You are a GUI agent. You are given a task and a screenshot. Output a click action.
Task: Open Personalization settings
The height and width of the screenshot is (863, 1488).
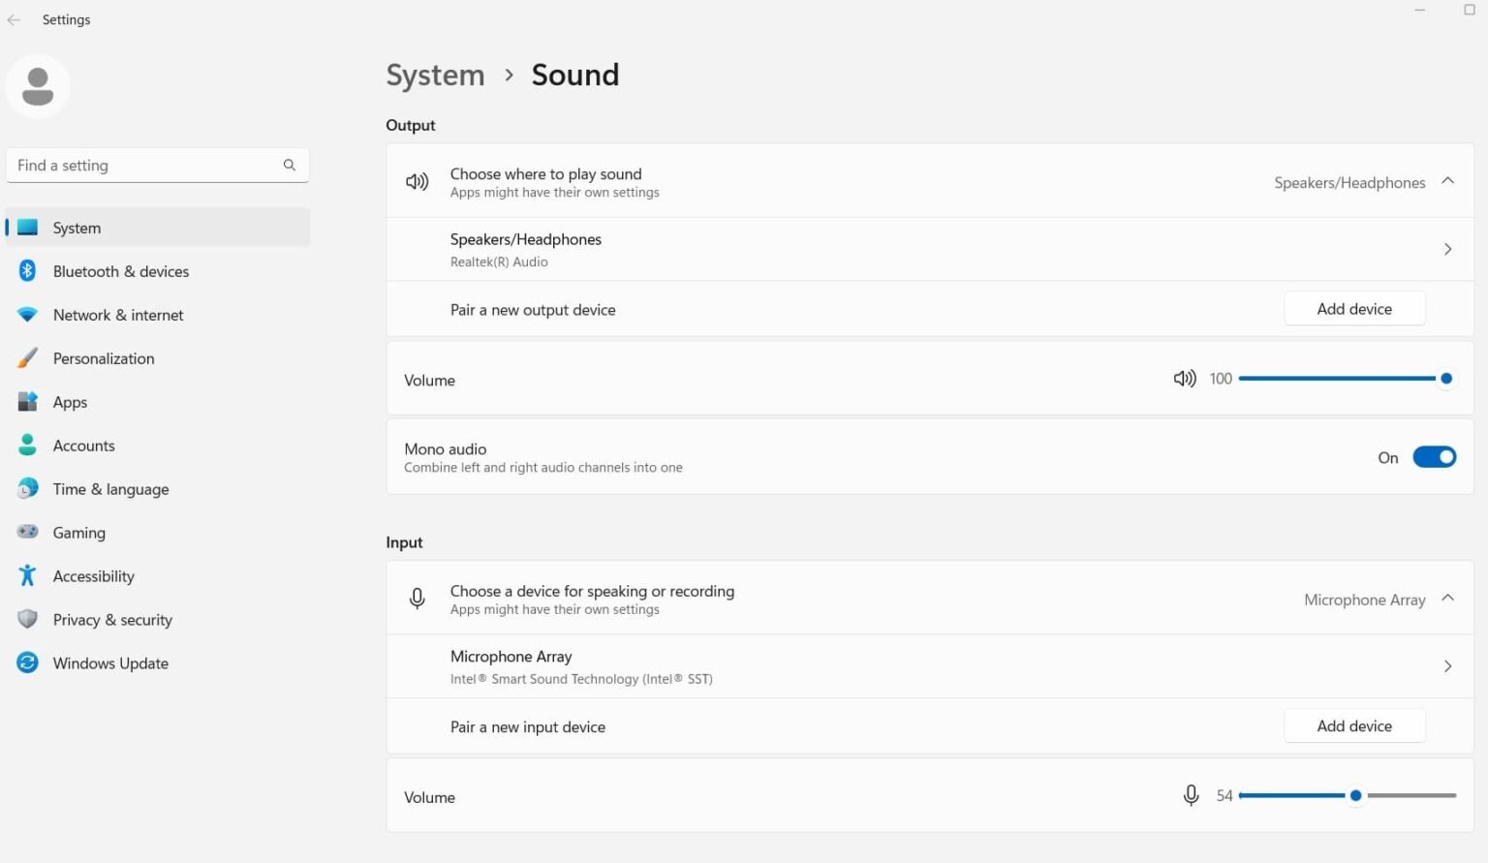(103, 358)
